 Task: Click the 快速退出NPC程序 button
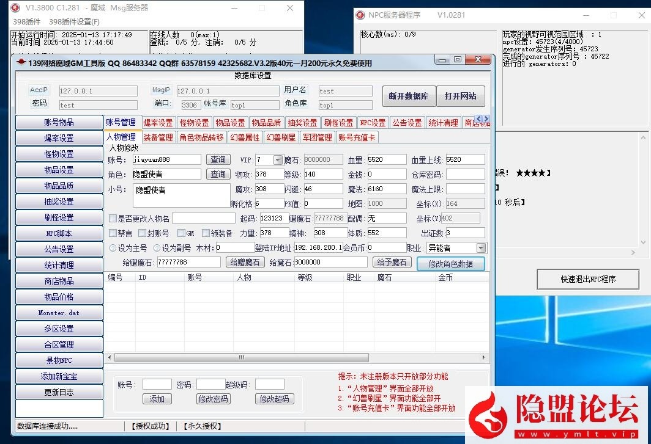587,279
